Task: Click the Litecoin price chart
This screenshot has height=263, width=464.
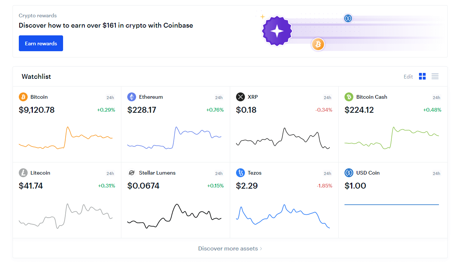Action: (66, 216)
